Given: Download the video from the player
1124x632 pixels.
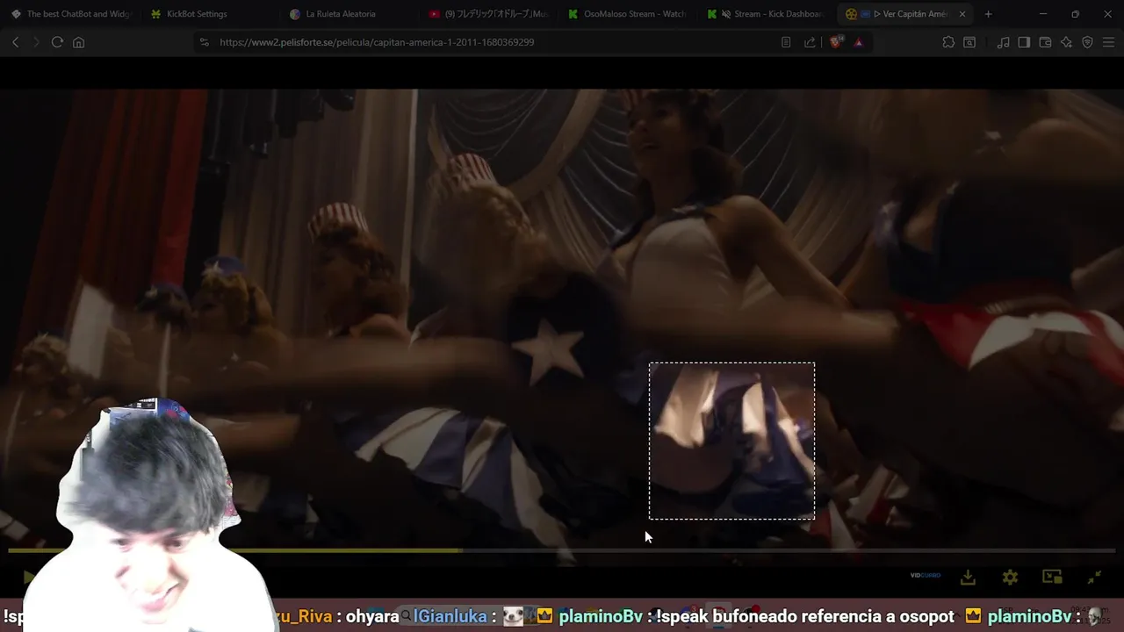Looking at the screenshot, I should coord(968,577).
